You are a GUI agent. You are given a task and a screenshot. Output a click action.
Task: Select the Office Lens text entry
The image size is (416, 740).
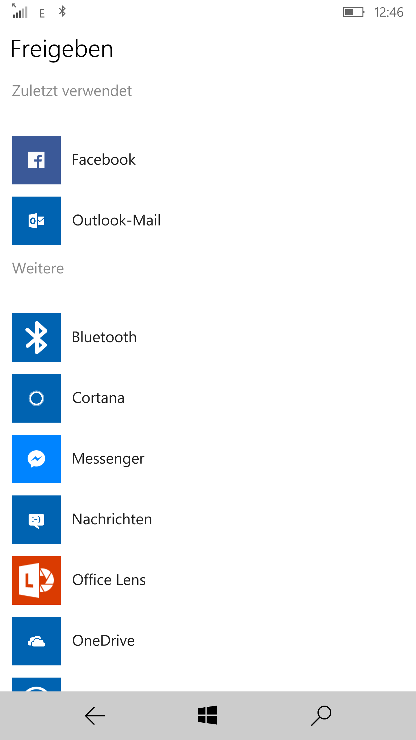click(x=109, y=580)
